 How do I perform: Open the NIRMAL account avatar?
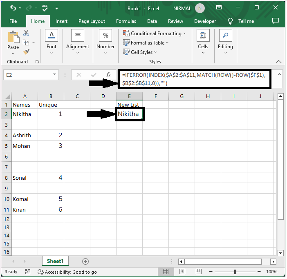[x=200, y=8]
